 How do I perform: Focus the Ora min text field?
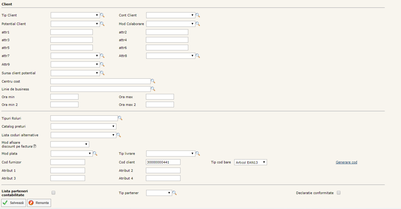[64, 97]
